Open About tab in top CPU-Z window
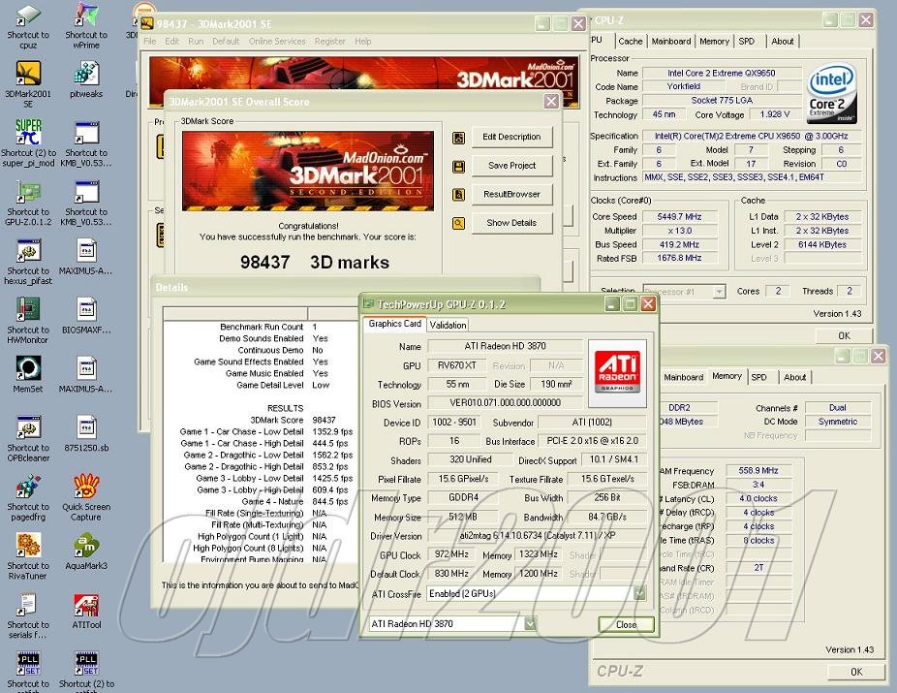 click(782, 42)
